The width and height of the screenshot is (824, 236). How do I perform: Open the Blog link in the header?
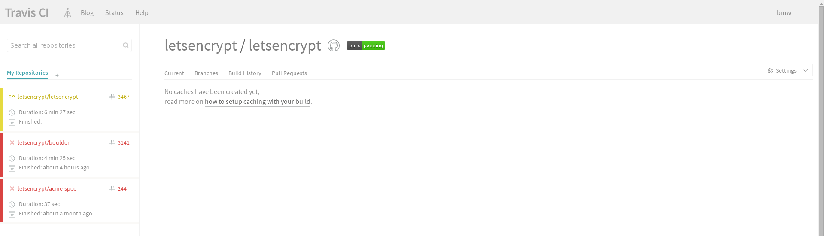87,13
